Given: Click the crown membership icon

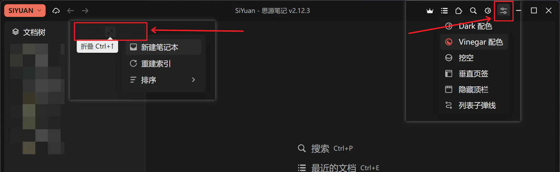Looking at the screenshot, I should click(x=430, y=11).
